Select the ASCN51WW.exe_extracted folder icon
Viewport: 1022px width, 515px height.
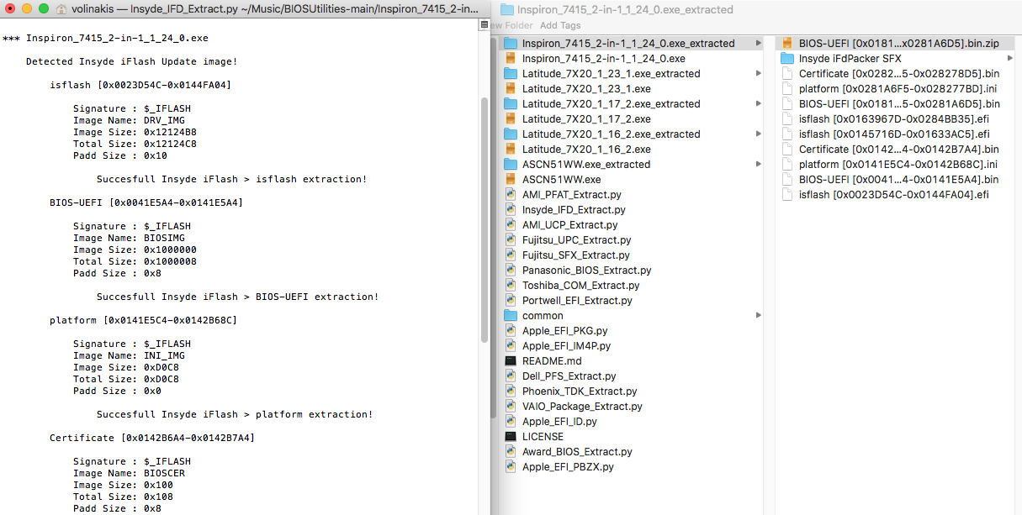click(511, 165)
